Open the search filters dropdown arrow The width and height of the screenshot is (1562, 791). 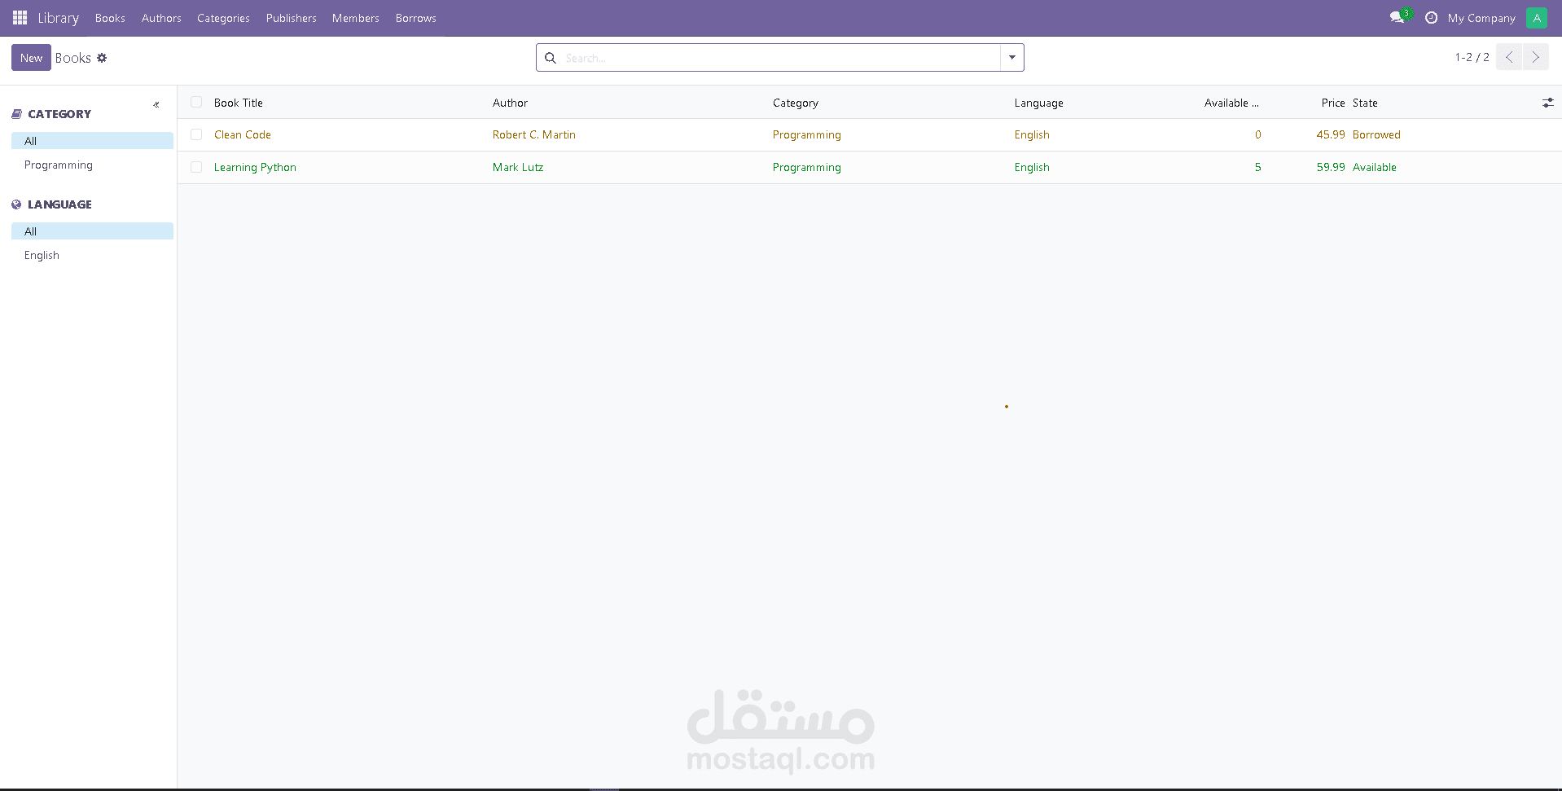[1011, 57]
